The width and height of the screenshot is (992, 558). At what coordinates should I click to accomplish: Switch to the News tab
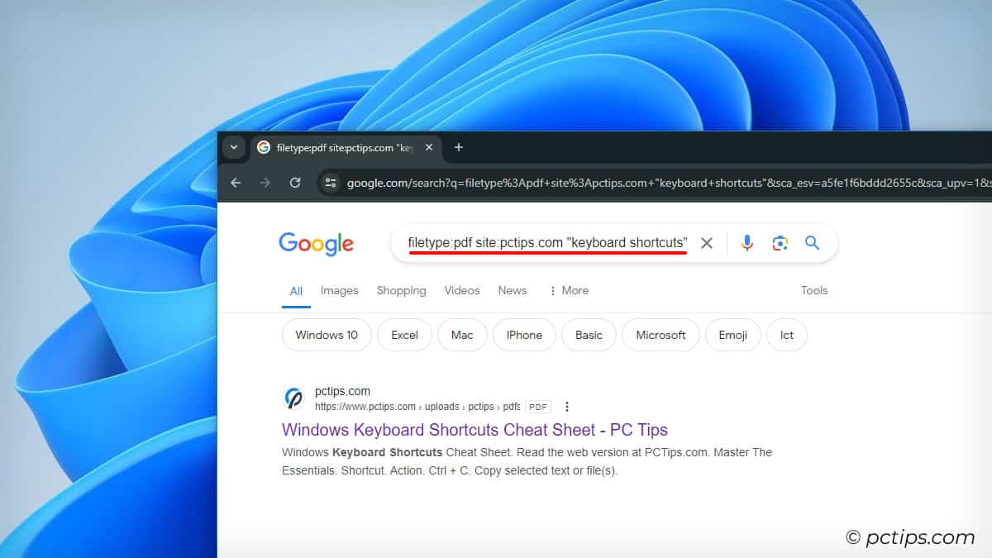[512, 290]
